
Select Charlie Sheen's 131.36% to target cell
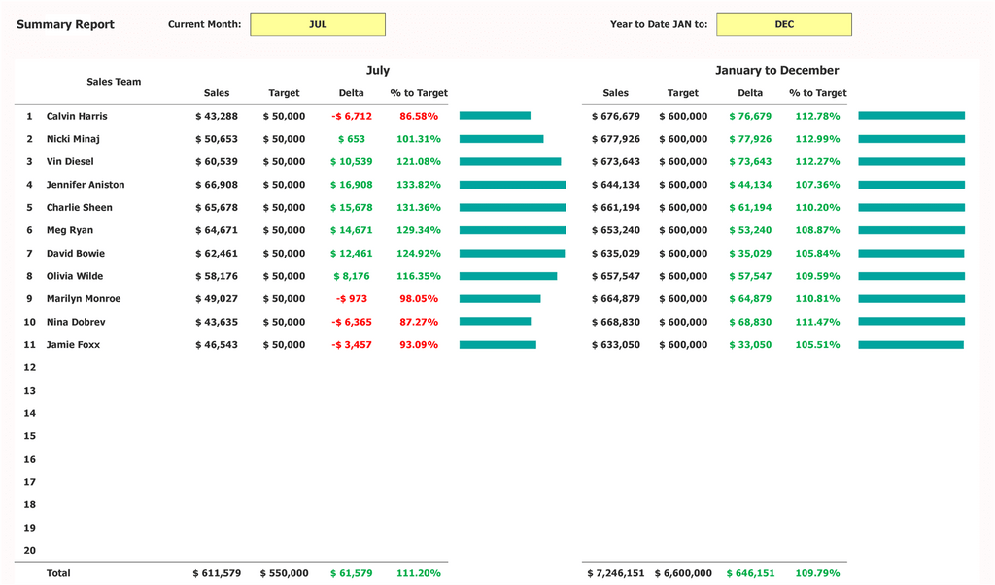tap(419, 207)
